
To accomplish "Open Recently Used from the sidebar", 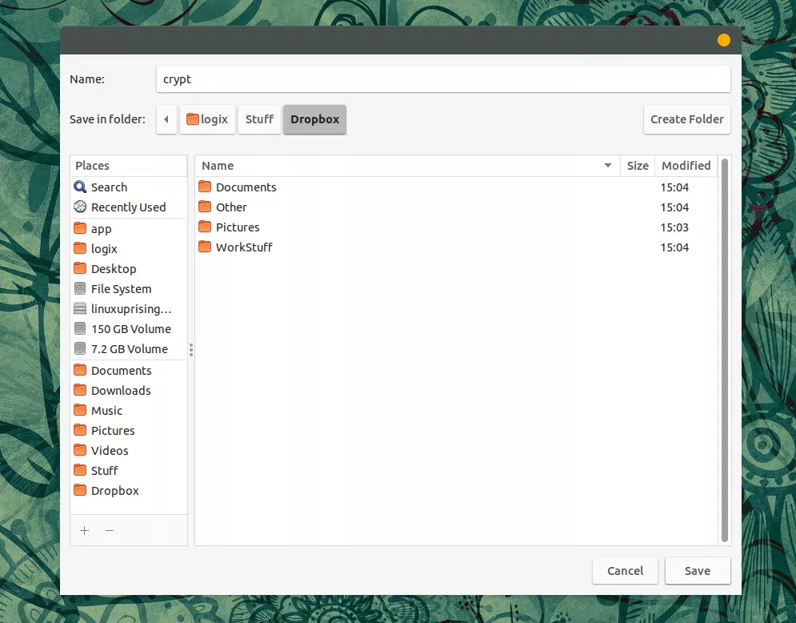I will 128,207.
